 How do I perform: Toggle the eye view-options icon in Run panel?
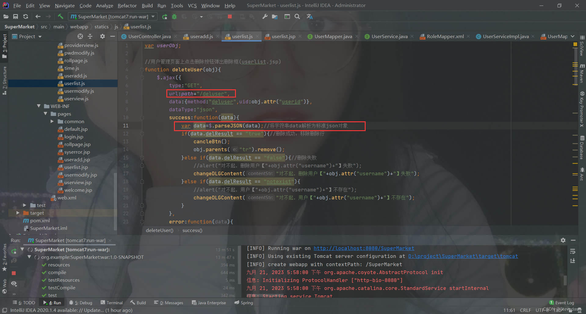point(14,284)
